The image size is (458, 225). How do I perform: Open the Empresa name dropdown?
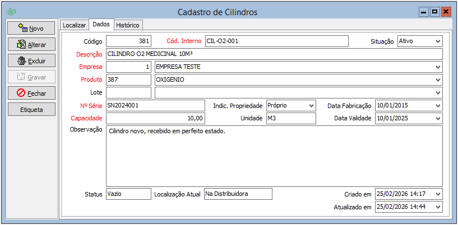(437, 67)
